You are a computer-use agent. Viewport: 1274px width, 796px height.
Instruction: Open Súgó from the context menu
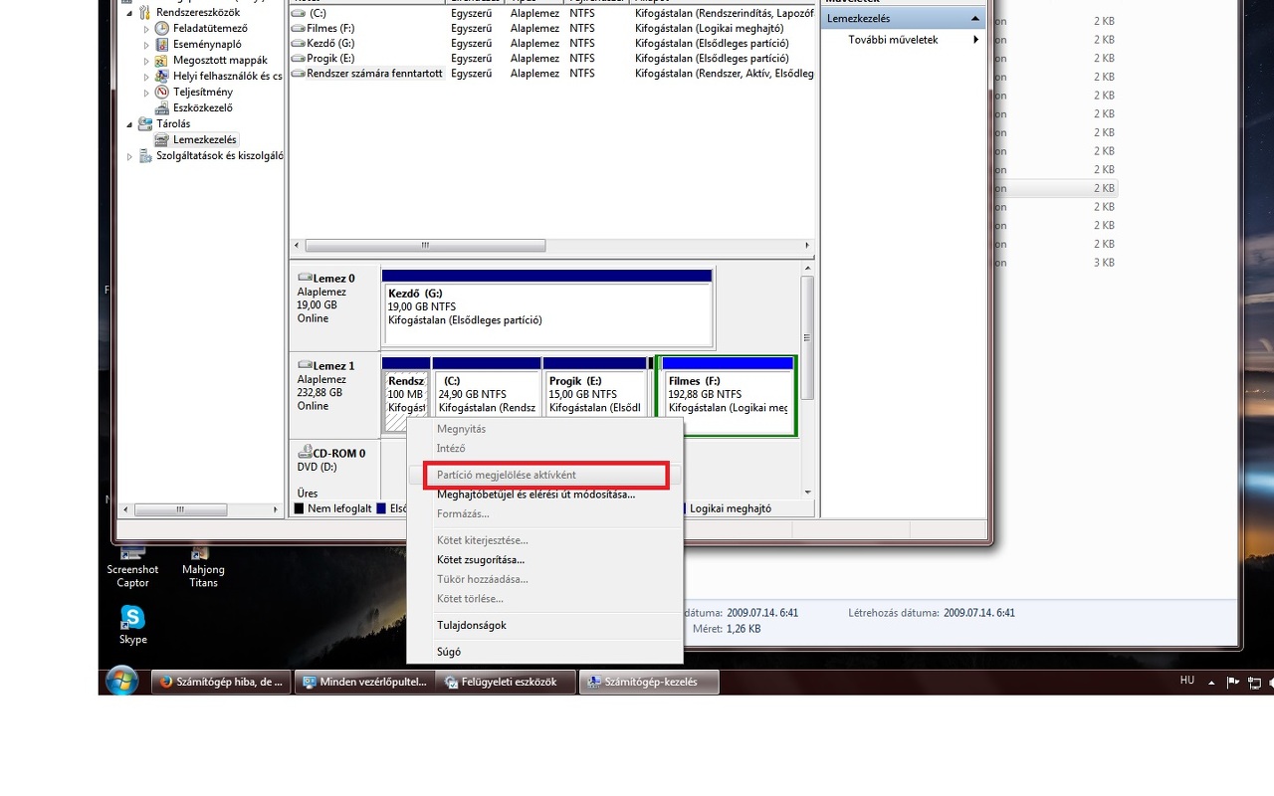(x=544, y=652)
